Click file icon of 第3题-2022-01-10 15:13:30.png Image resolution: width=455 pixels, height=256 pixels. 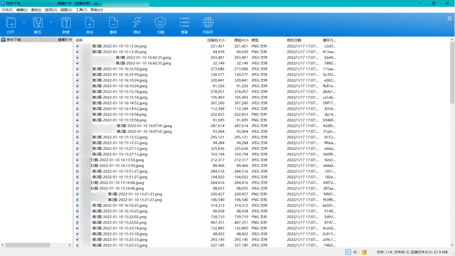[78, 46]
